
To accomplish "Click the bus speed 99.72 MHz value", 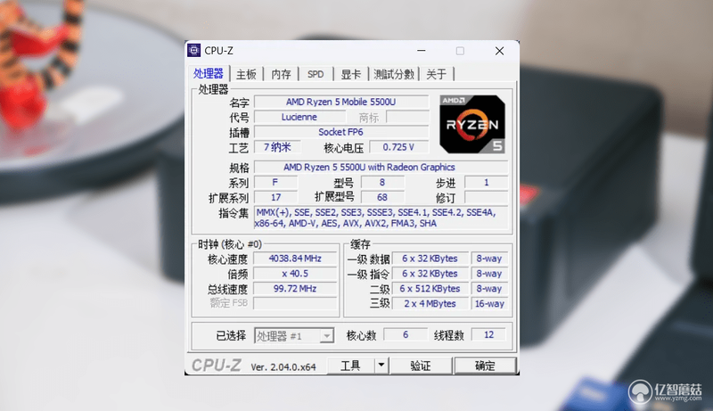I will tap(295, 288).
